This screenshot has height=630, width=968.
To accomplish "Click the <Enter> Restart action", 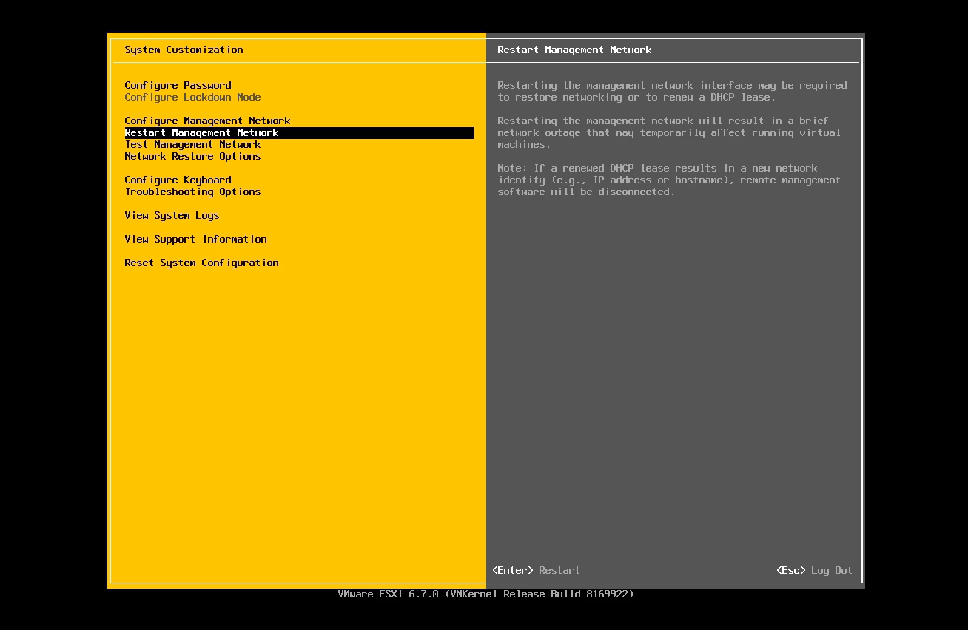I will point(536,571).
